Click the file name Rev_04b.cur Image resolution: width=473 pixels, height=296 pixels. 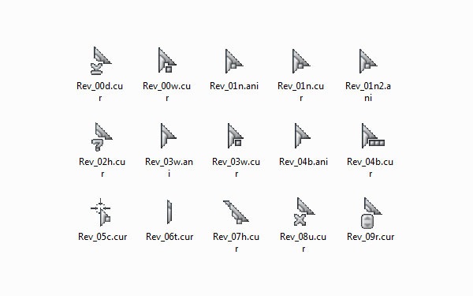click(371, 167)
